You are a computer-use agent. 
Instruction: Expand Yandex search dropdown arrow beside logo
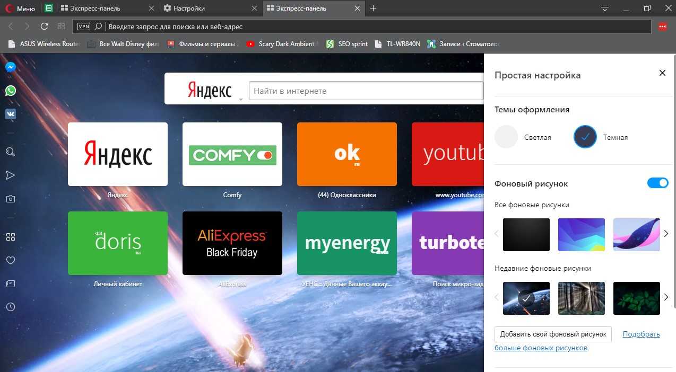tap(240, 99)
